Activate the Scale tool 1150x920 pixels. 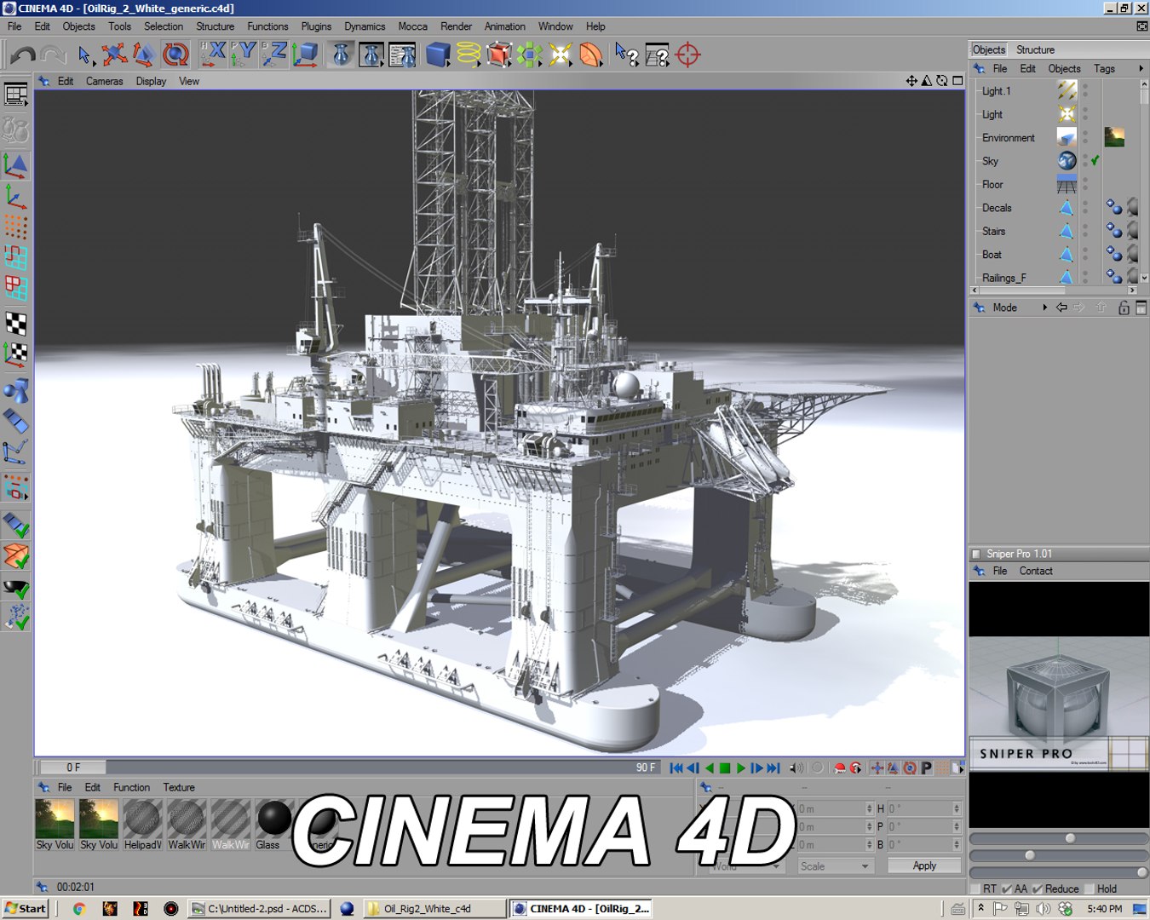point(144,55)
